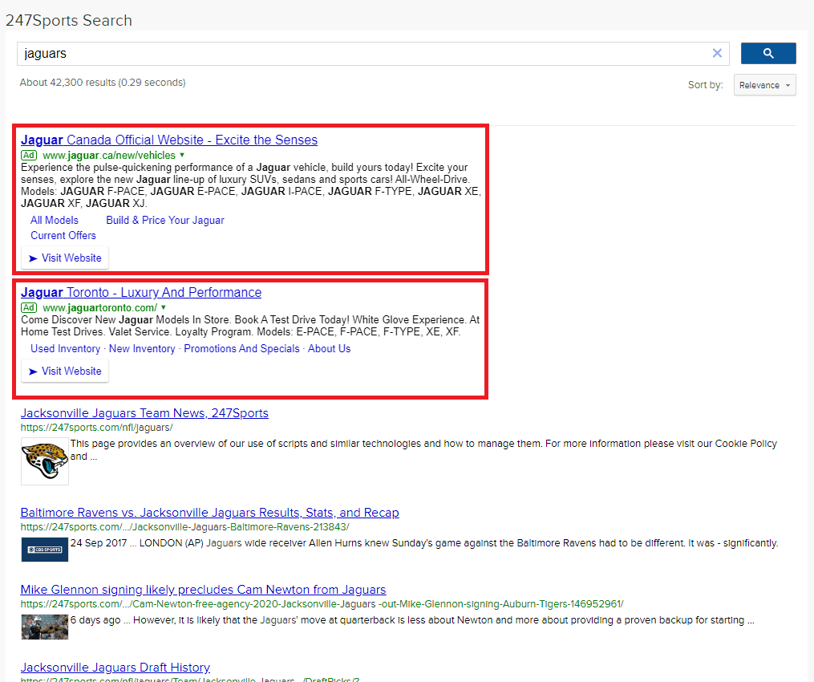Click the 247Sports Search heading
Screen dimensions: 814x682
click(69, 20)
